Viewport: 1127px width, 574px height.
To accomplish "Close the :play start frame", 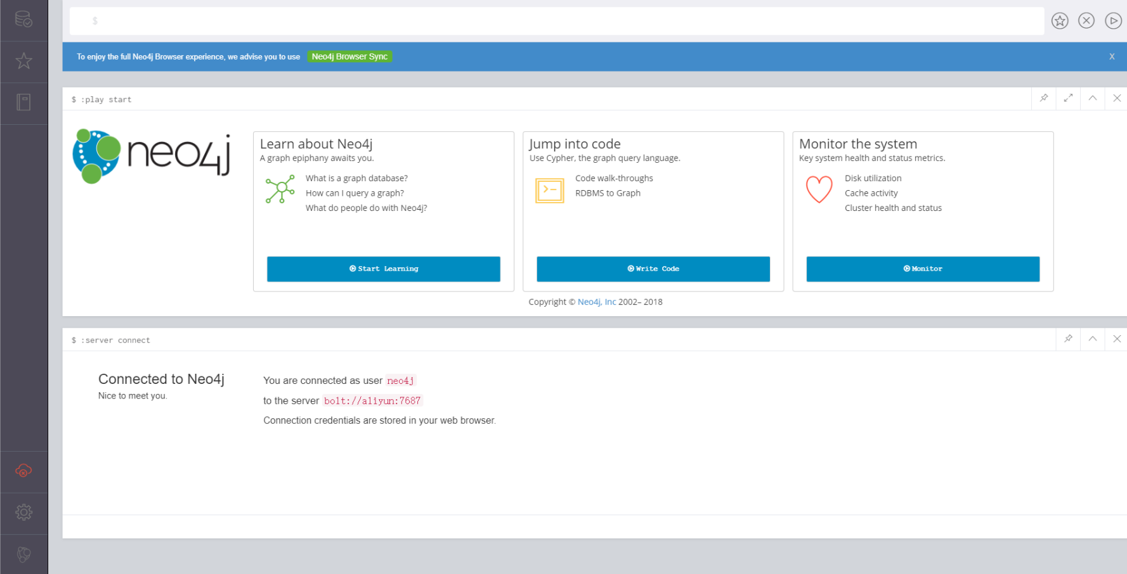I will [1117, 98].
